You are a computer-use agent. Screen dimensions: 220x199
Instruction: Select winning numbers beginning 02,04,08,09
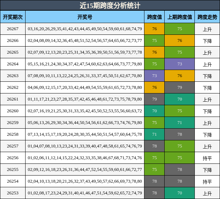point(85,41)
